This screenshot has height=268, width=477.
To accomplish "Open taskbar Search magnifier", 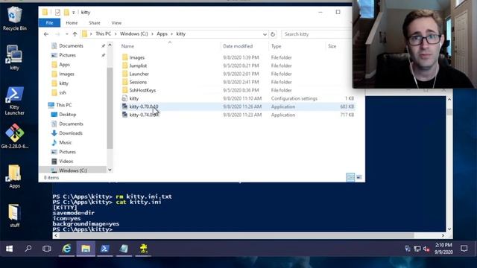I will coord(28,249).
